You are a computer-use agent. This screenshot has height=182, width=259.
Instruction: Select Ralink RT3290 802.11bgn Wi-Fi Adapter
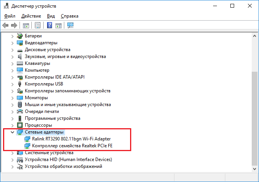pos(72,139)
